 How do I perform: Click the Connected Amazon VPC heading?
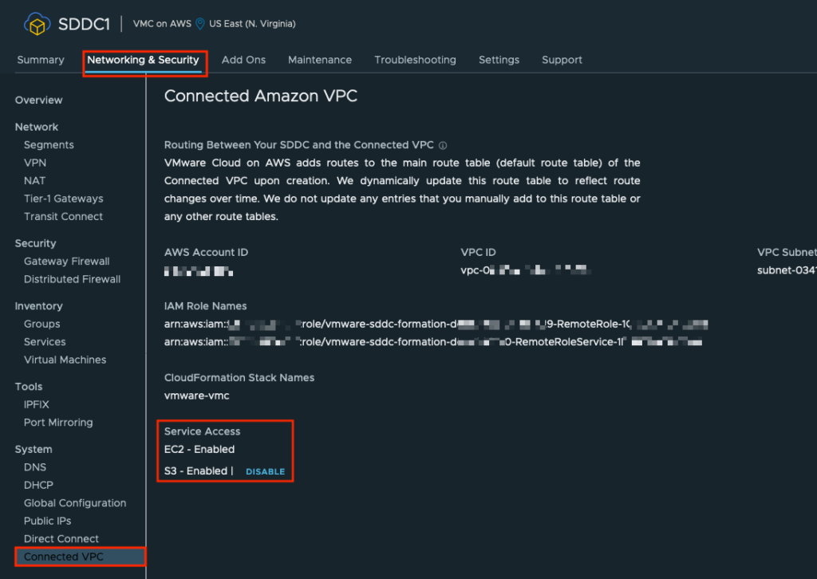pyautogui.click(x=261, y=96)
